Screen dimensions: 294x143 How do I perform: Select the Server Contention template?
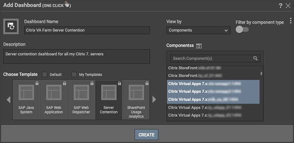point(109,100)
